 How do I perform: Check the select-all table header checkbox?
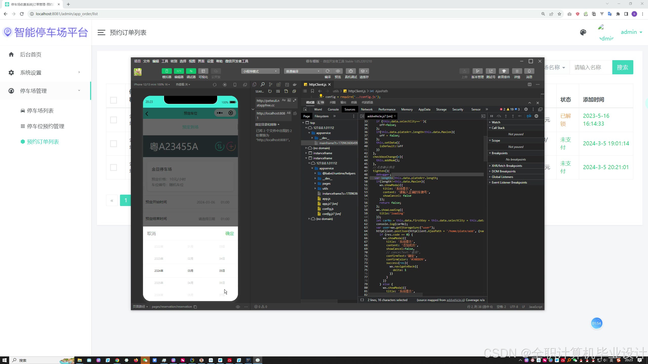113,100
